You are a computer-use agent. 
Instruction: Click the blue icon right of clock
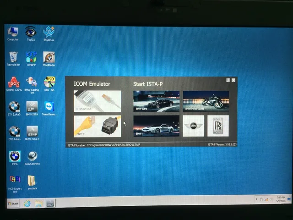pyautogui.click(x=289, y=199)
